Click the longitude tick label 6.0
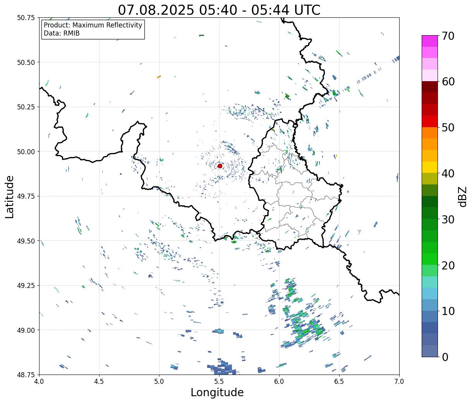The image size is (472, 402). click(x=279, y=381)
